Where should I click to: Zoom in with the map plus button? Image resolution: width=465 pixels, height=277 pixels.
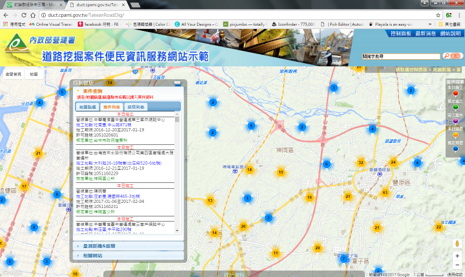click(x=457, y=256)
